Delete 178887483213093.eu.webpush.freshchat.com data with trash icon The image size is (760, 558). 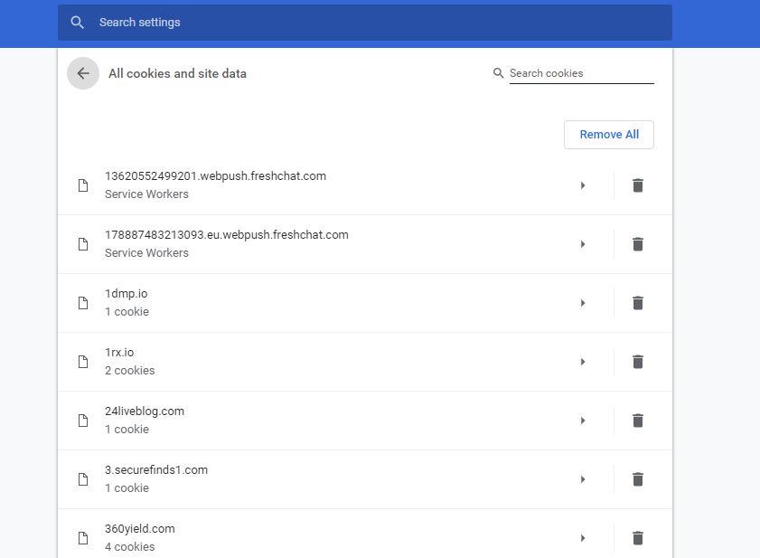[638, 244]
